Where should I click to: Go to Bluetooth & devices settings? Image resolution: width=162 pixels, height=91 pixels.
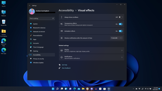point(42,28)
